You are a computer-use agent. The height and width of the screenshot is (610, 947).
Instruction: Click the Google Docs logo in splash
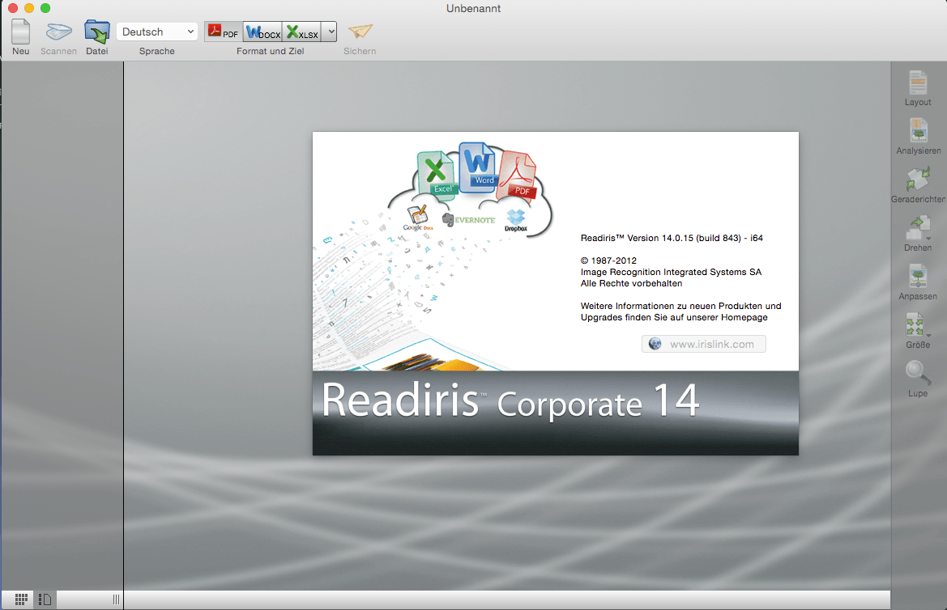(418, 218)
